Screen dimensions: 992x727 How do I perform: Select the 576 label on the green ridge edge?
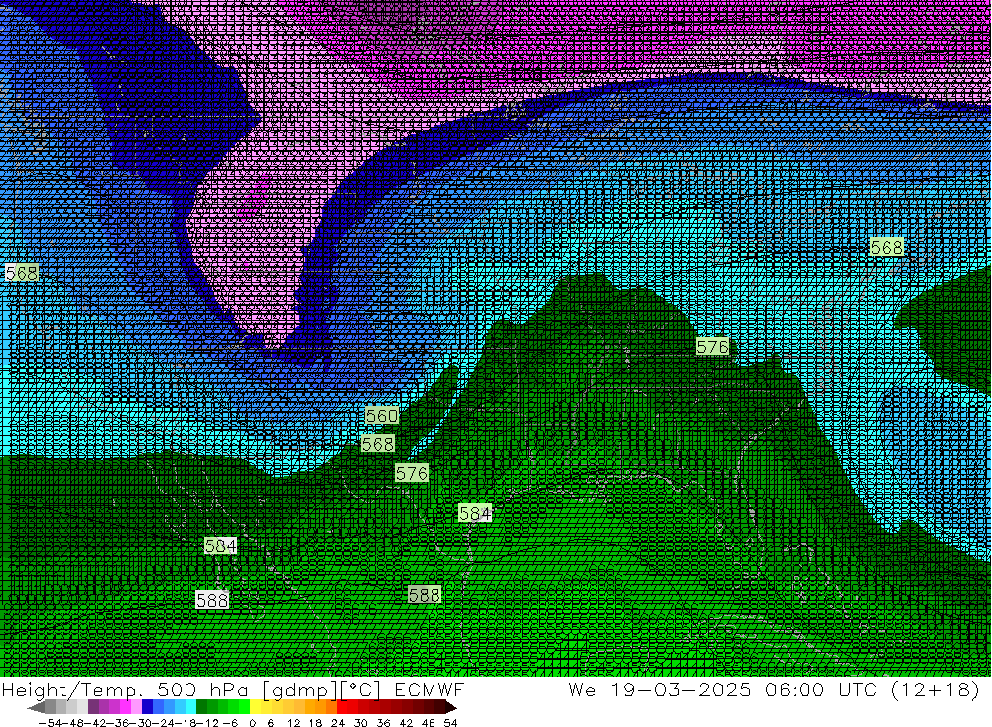[712, 347]
